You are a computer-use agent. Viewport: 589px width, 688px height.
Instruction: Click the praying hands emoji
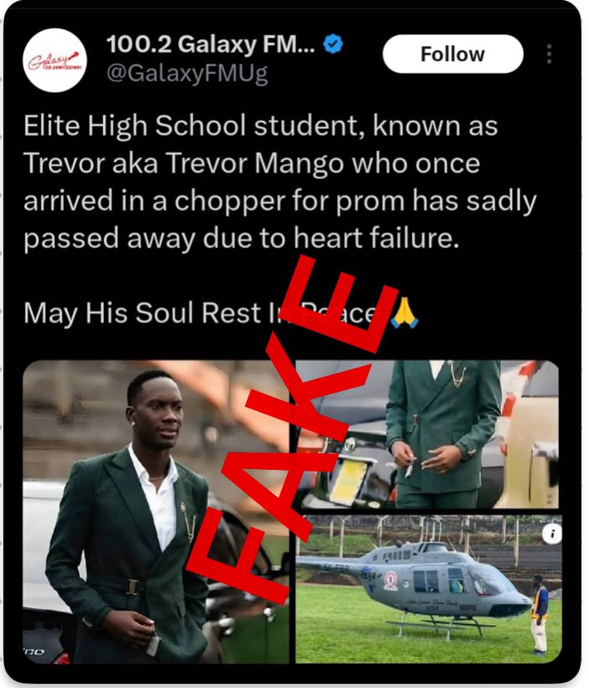tap(404, 313)
